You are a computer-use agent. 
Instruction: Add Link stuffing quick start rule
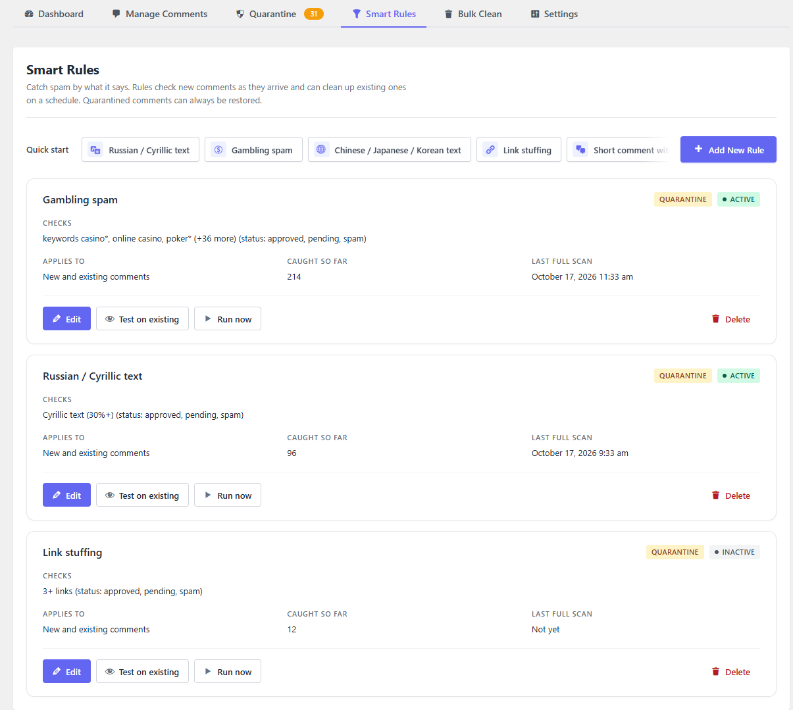tap(519, 149)
